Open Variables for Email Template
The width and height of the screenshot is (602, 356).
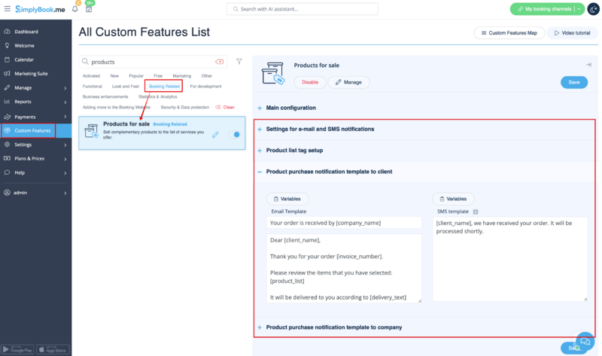287,199
